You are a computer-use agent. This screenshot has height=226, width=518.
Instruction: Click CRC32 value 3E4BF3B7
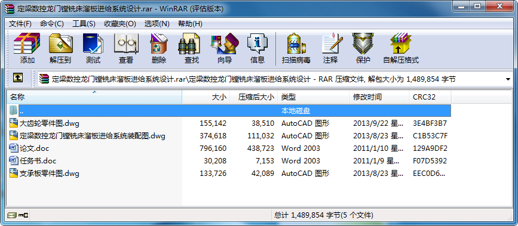430,123
